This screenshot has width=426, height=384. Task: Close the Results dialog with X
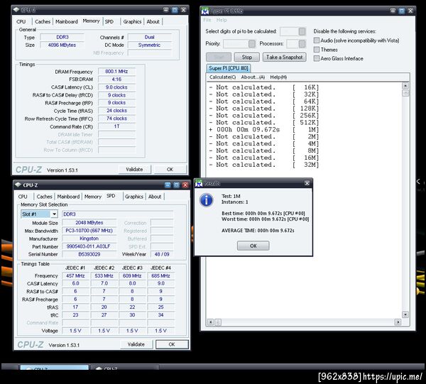(x=307, y=183)
